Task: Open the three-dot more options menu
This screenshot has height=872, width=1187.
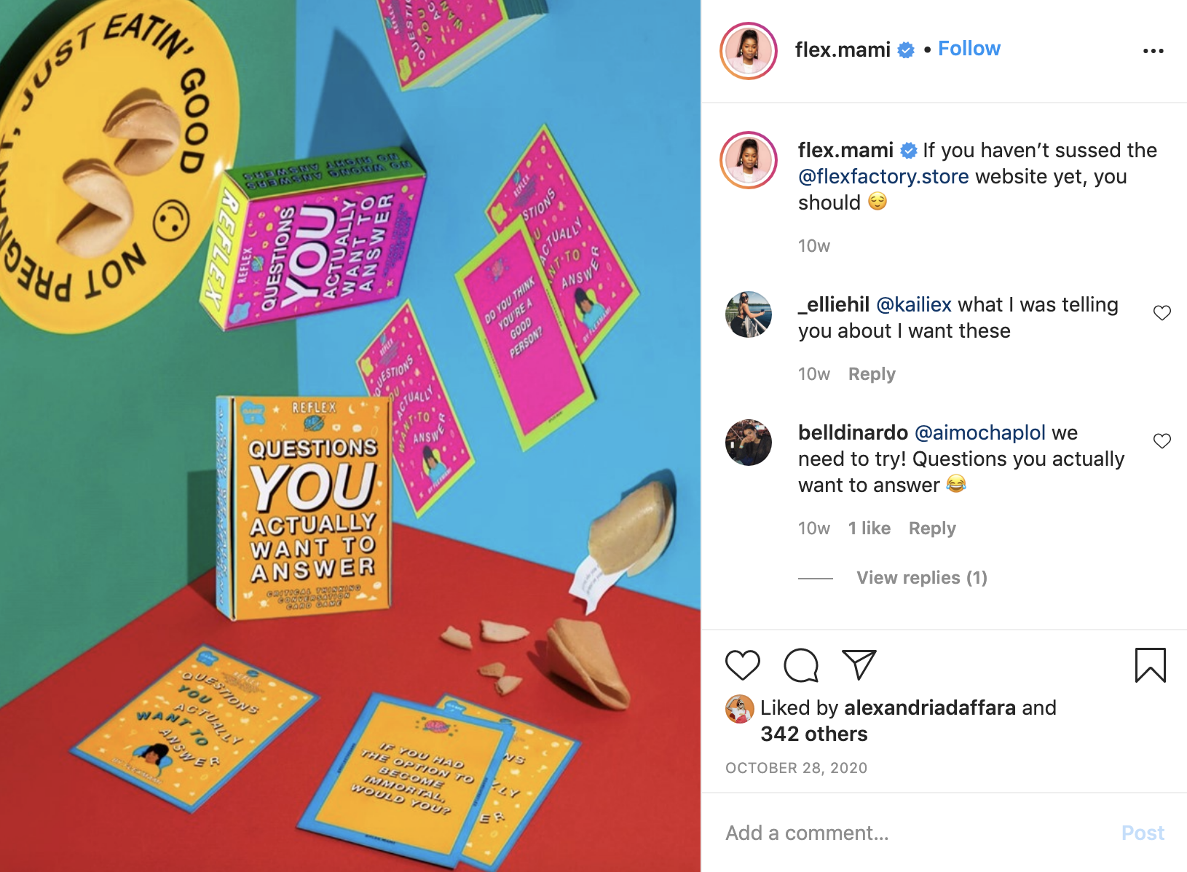Action: click(1153, 51)
